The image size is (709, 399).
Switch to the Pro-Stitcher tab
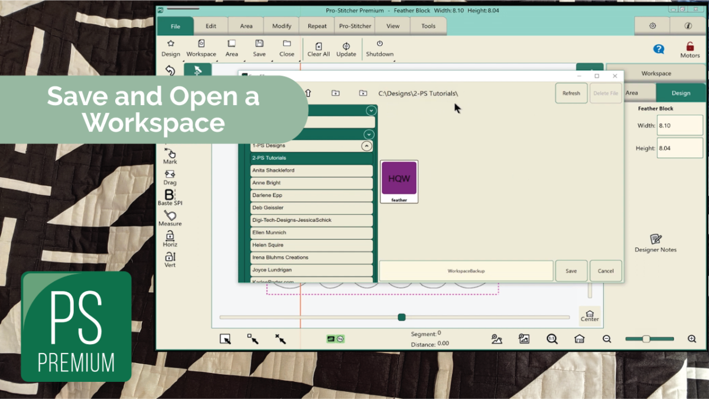[x=354, y=26]
